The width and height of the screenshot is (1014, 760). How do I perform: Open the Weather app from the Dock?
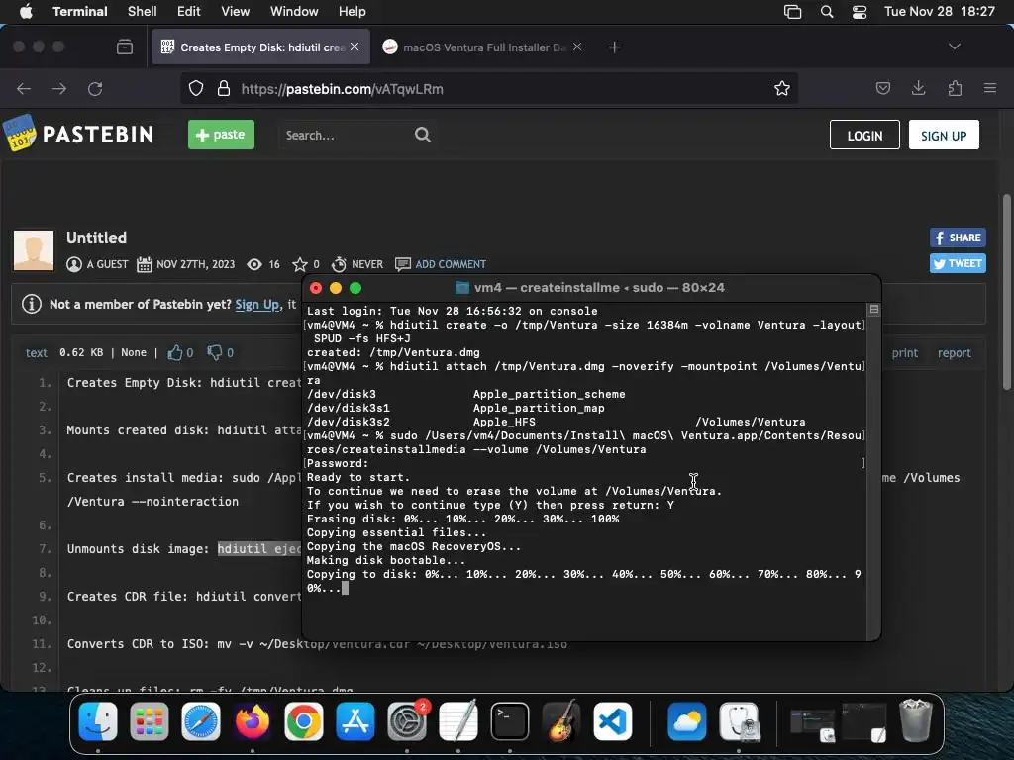point(687,721)
